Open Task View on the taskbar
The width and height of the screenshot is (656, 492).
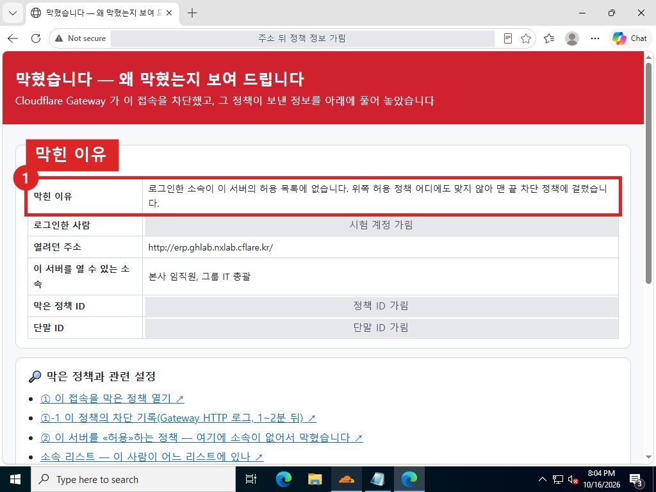(251, 479)
